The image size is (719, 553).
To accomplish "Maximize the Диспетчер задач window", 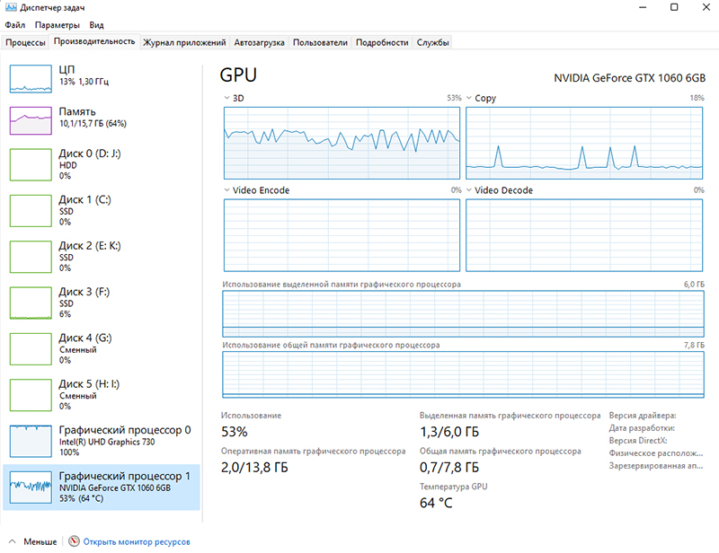I will [674, 7].
